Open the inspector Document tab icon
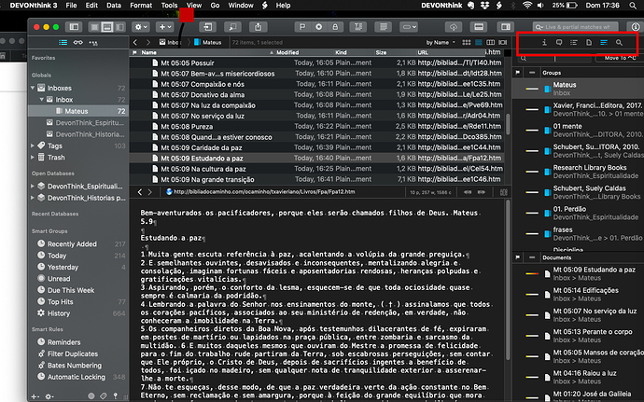The width and height of the screenshot is (644, 402). pos(589,42)
